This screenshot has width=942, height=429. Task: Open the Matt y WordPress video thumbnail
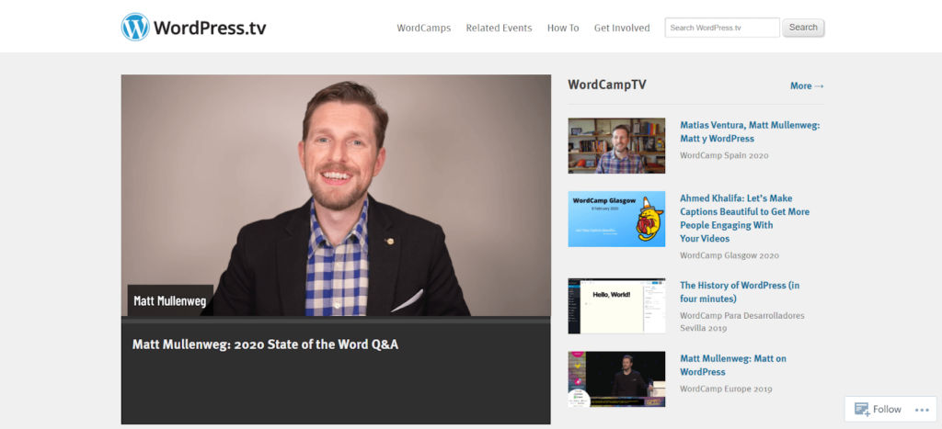click(616, 146)
